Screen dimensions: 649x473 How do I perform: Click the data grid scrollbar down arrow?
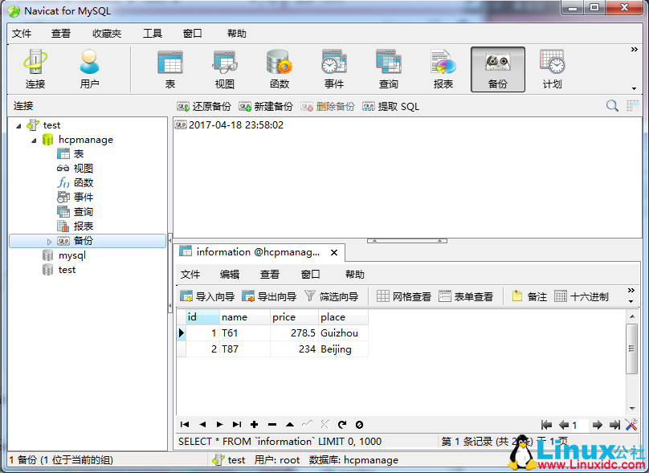[x=632, y=409]
